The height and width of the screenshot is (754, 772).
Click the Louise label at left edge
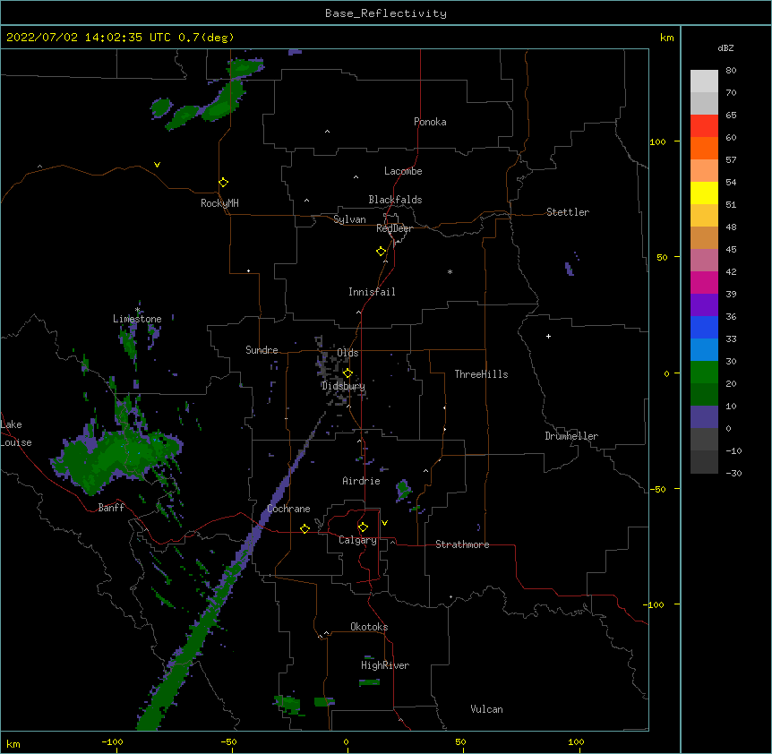point(16,442)
